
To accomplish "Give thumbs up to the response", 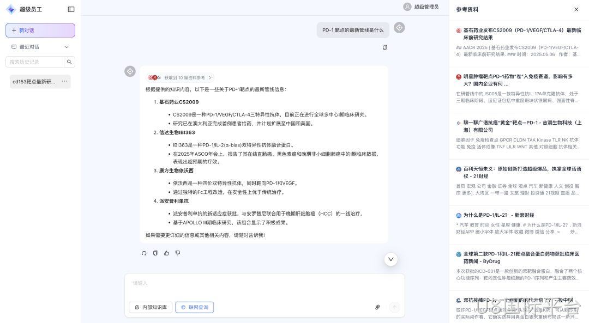I will (166, 253).
